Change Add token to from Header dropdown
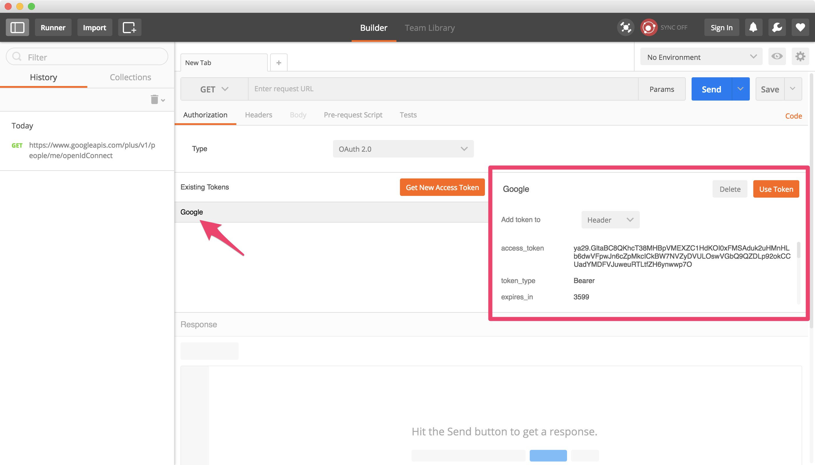 (610, 219)
